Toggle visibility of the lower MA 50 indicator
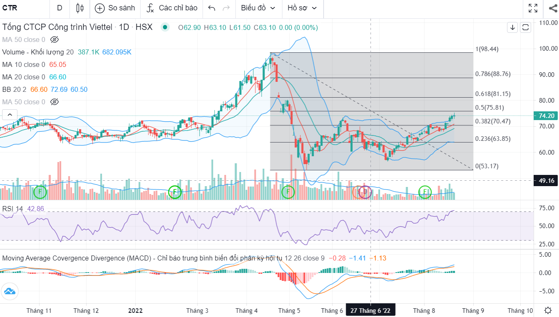This screenshot has height=317, width=559. pyautogui.click(x=54, y=102)
